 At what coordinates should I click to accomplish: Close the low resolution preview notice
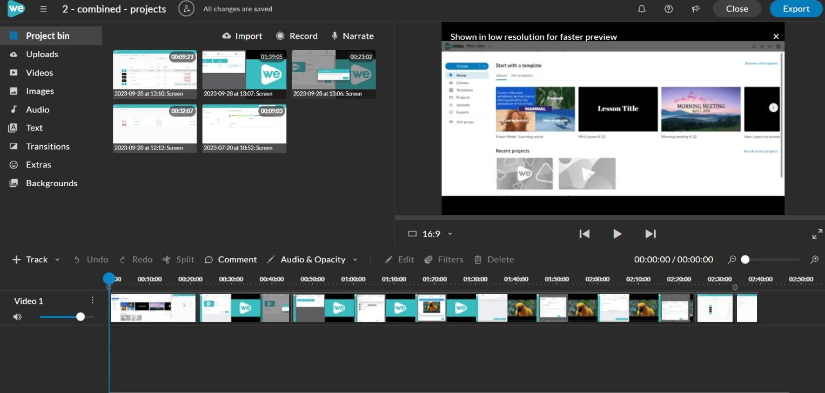pos(776,36)
